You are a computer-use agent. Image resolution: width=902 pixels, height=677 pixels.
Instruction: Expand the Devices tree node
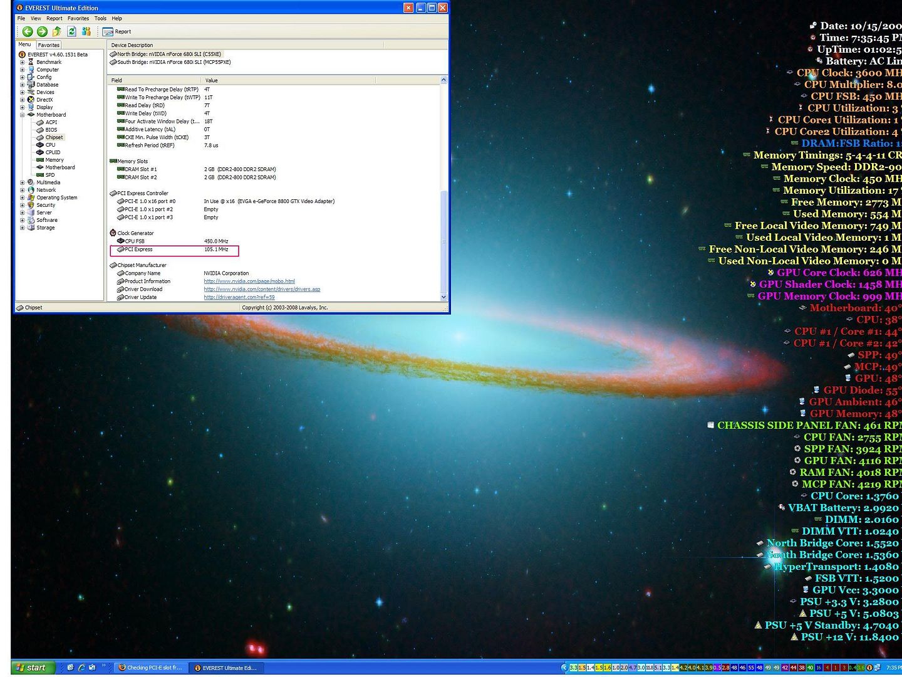click(22, 92)
